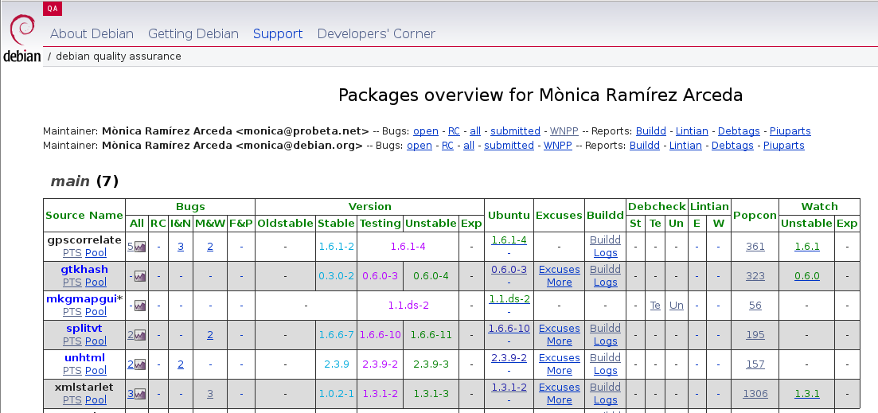Image resolution: width=878 pixels, height=413 pixels.
Task: Open the debian quality assurance breadcrumb
Action: (x=118, y=56)
